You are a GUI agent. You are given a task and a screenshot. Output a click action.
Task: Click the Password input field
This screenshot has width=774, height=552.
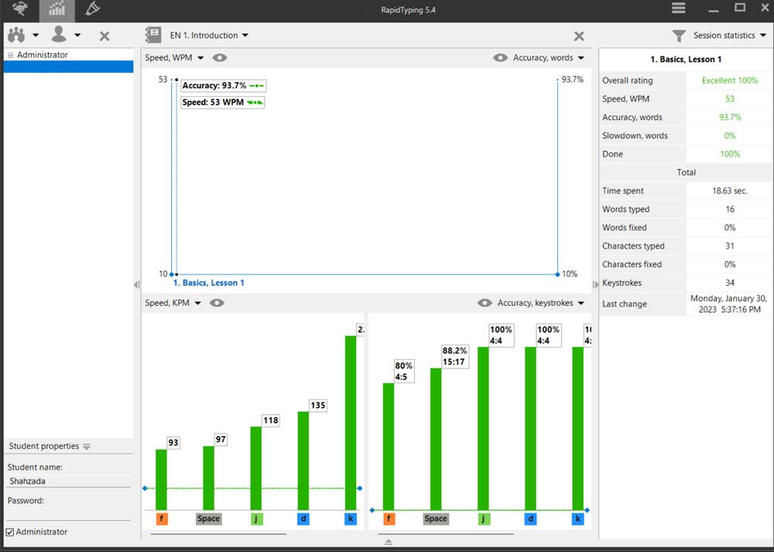(x=69, y=514)
